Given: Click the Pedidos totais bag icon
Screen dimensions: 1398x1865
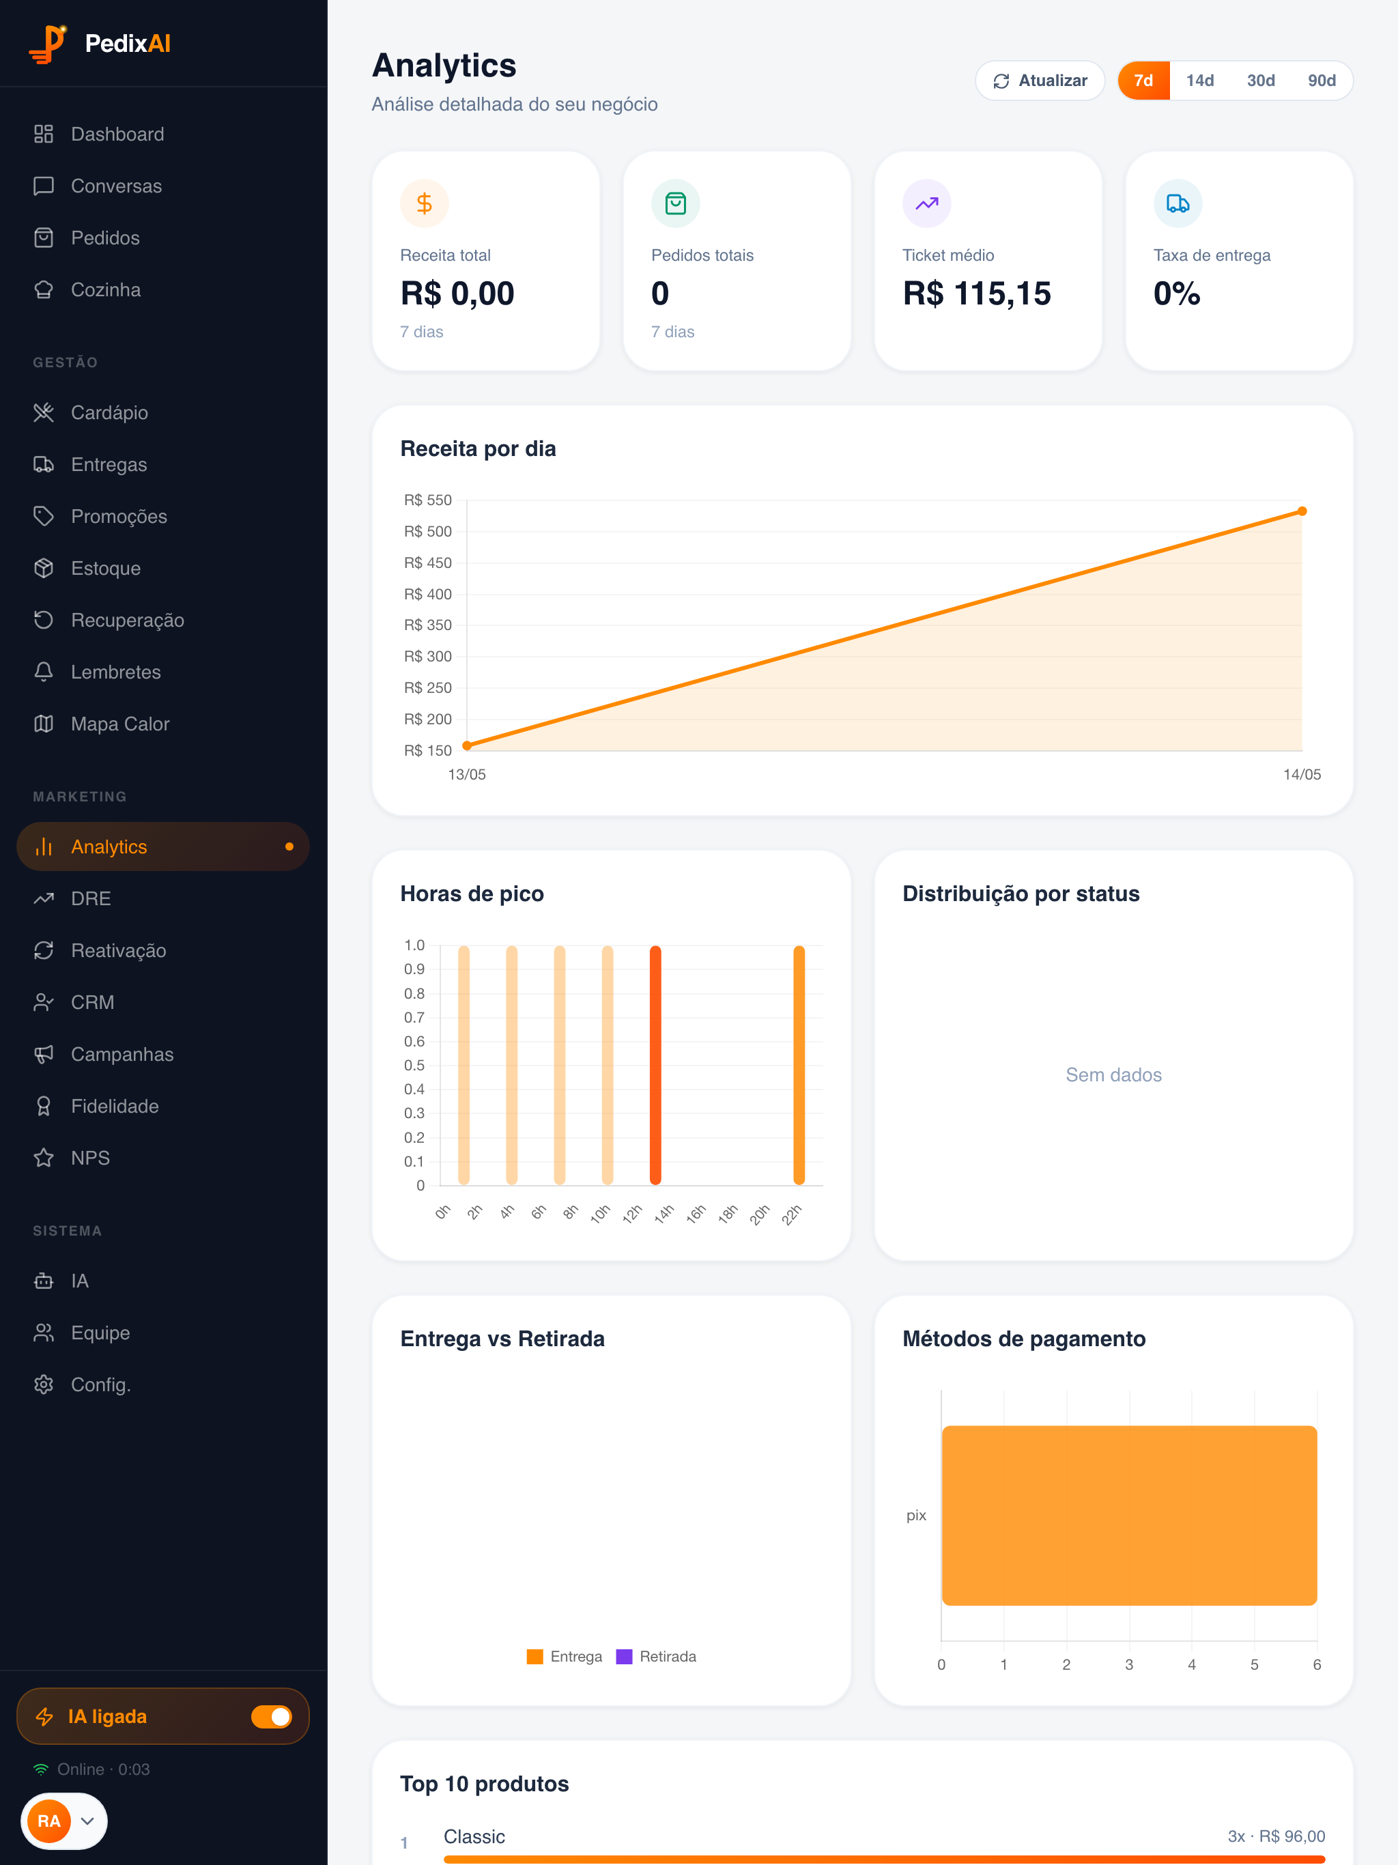Looking at the screenshot, I should 675,203.
